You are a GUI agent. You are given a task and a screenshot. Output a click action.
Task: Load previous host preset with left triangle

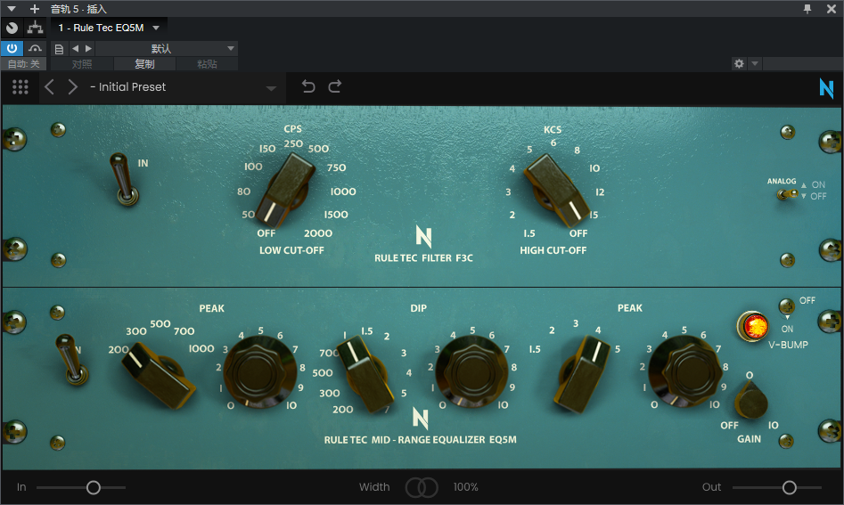pos(76,48)
